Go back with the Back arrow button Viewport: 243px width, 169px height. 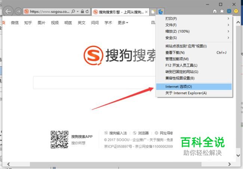pyautogui.click(x=8, y=11)
